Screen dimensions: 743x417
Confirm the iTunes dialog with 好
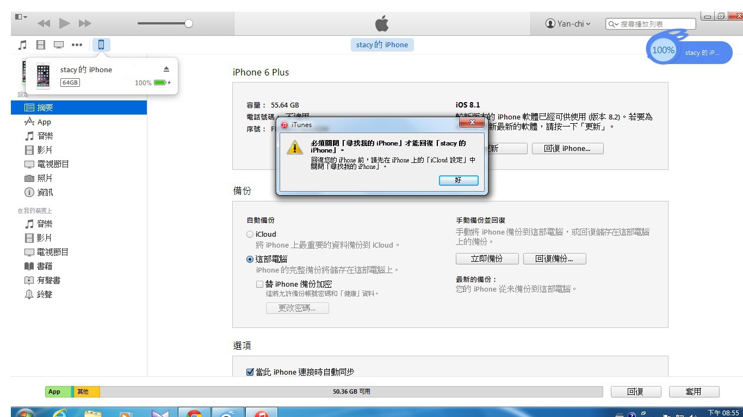(459, 180)
